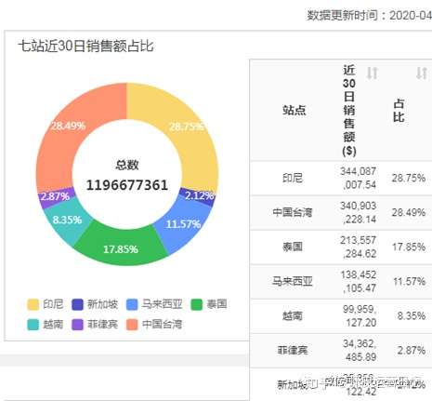Toggle 泰国 green legend item
The width and height of the screenshot is (432, 401).
209,304
